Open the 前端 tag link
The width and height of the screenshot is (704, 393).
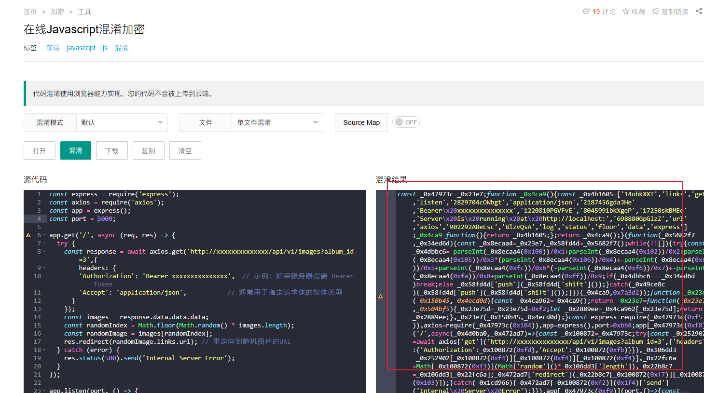(53, 48)
